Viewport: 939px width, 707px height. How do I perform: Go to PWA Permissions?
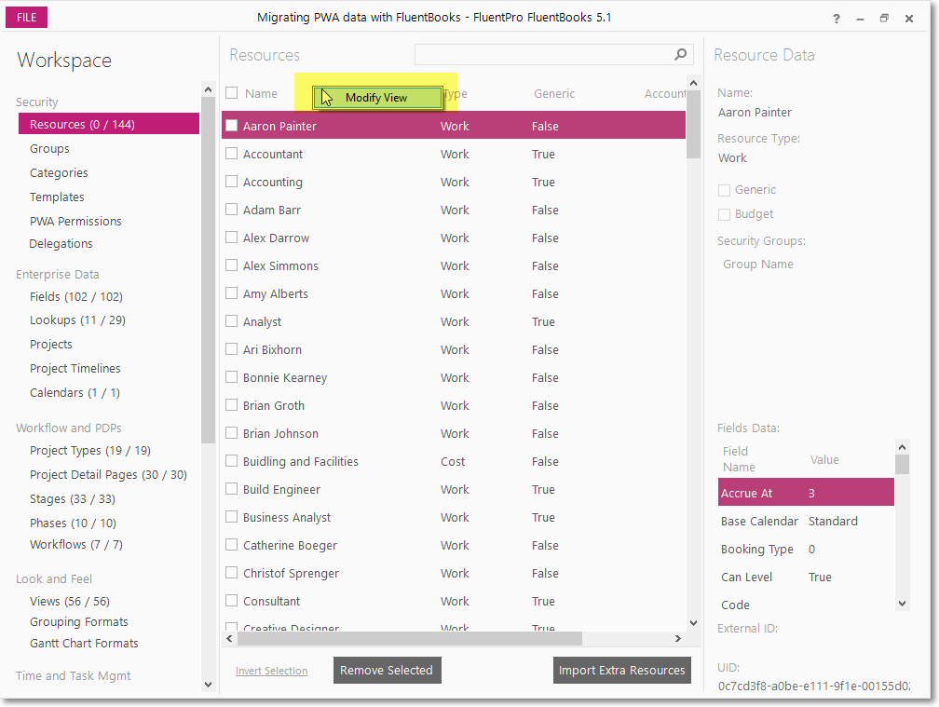[x=75, y=221]
